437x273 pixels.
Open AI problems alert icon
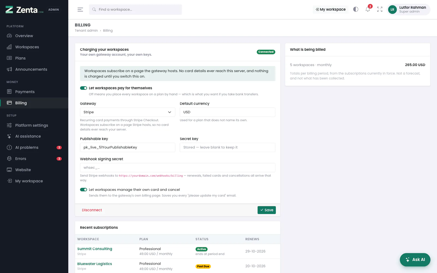(x=9, y=147)
